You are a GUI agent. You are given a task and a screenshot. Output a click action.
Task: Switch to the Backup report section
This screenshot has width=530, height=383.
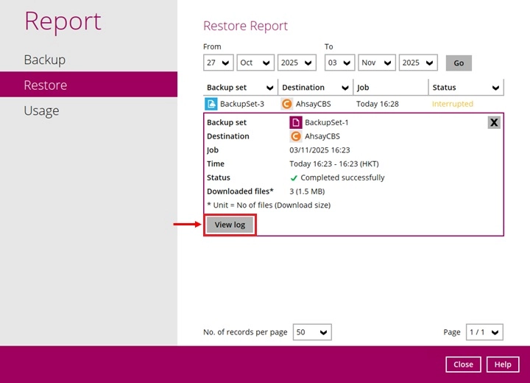(88, 60)
